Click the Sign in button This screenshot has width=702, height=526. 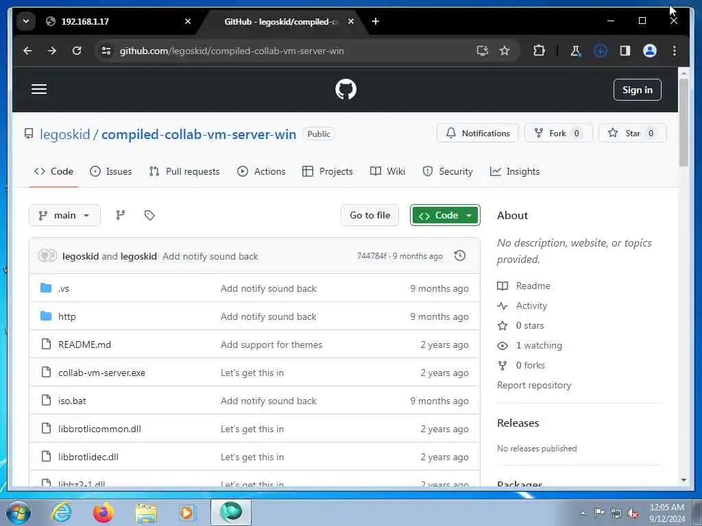click(x=637, y=90)
